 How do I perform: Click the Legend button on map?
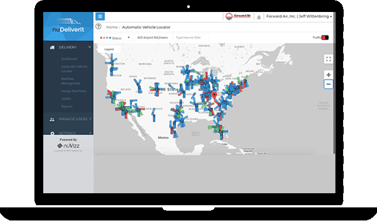pyautogui.click(x=109, y=49)
